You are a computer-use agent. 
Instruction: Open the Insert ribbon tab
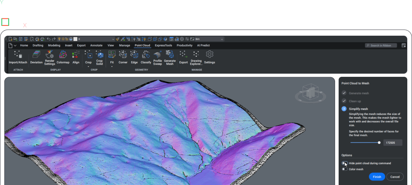[69, 45]
